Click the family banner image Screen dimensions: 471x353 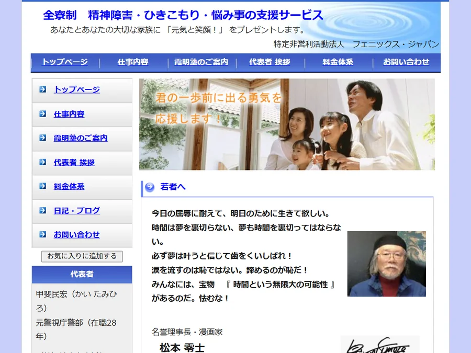click(x=287, y=124)
